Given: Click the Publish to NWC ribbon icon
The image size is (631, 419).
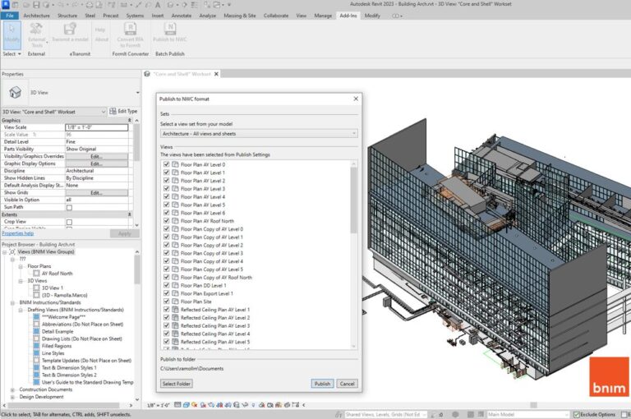Looking at the screenshot, I should coord(172,33).
